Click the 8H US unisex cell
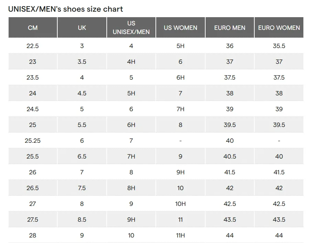Screen dimensions: 313x243 pos(131,188)
